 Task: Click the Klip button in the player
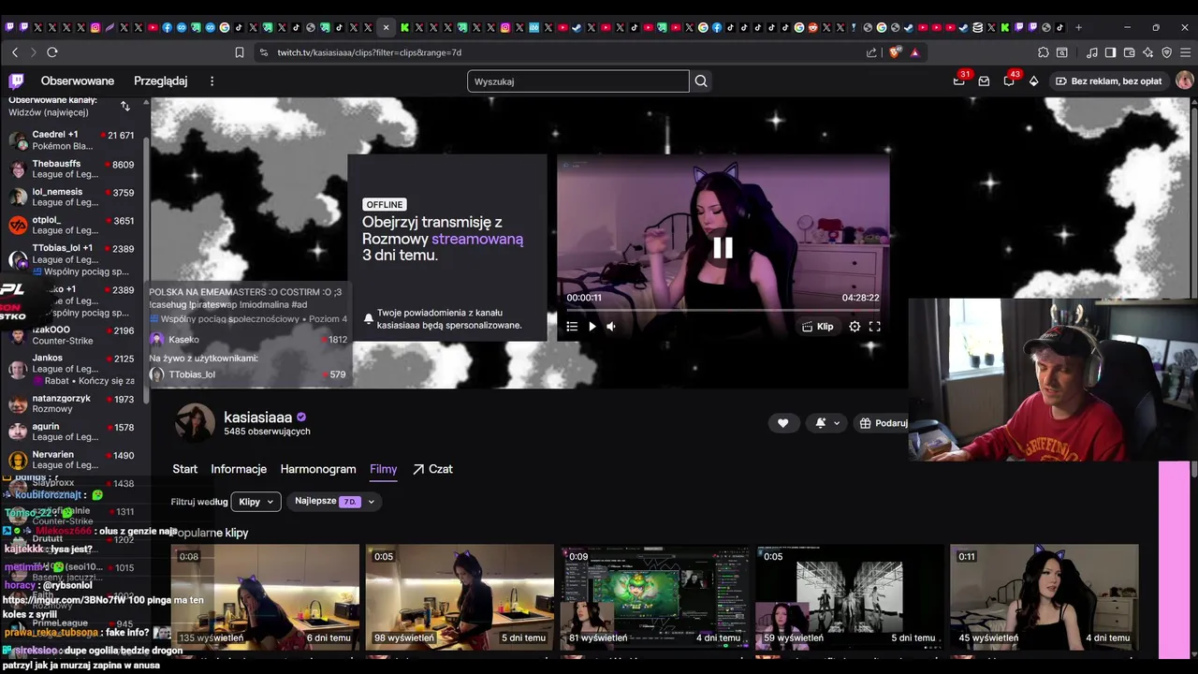click(x=817, y=327)
